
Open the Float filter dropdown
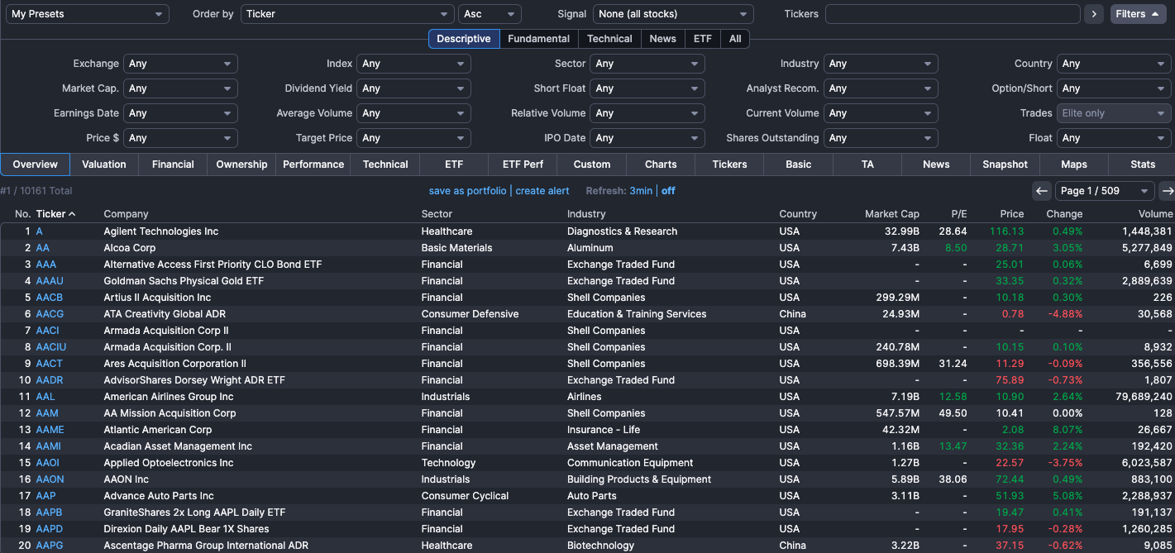[1114, 138]
